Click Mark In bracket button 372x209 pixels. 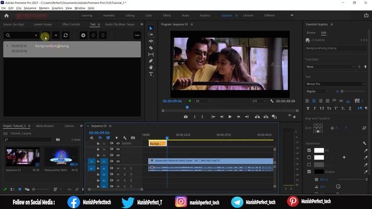click(x=195, y=117)
